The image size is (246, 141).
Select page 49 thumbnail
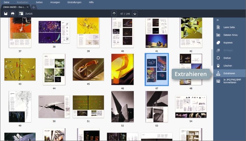pos(20,107)
